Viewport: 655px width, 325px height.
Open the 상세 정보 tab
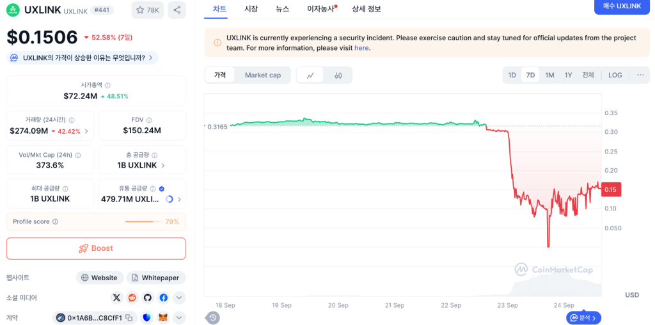point(367,8)
